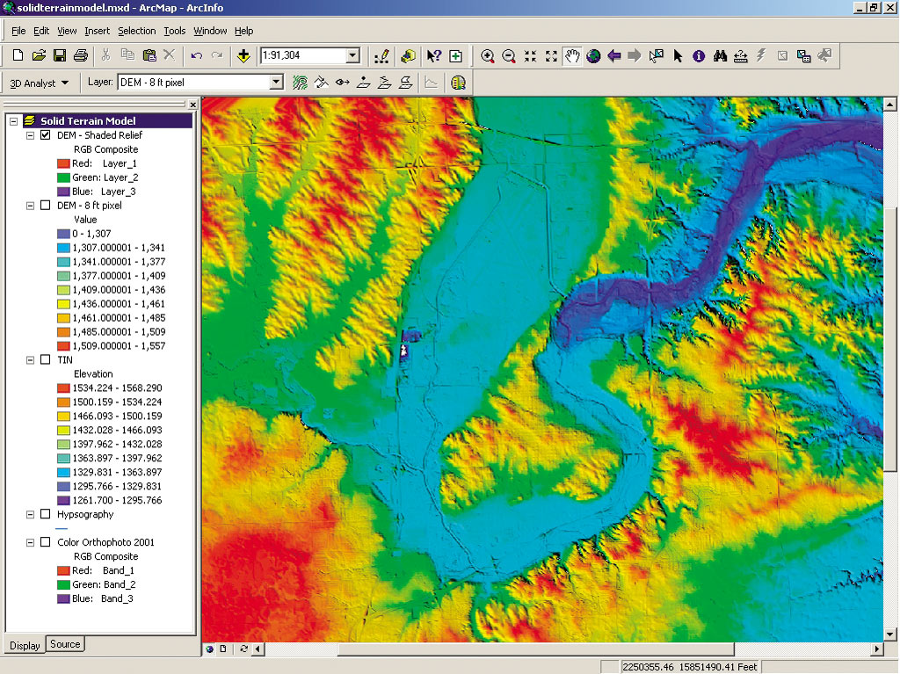
Task: Uncheck the DEM - Shaded Relief layer
Action: 46,135
